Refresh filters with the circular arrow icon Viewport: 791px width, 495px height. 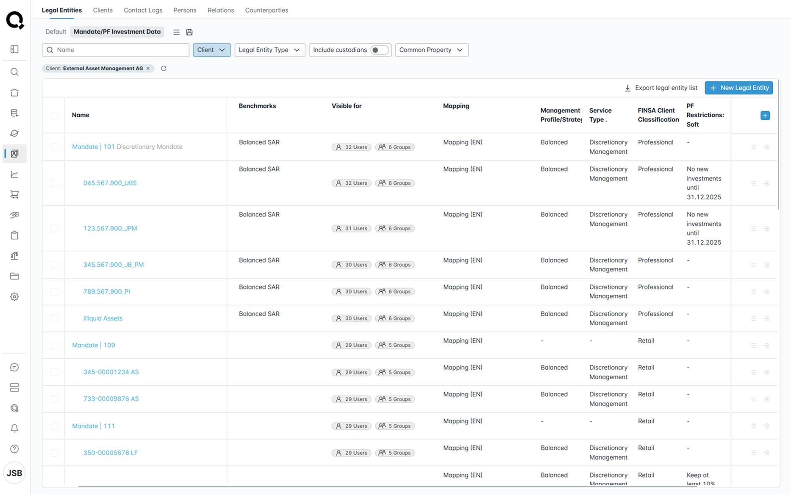pyautogui.click(x=164, y=68)
